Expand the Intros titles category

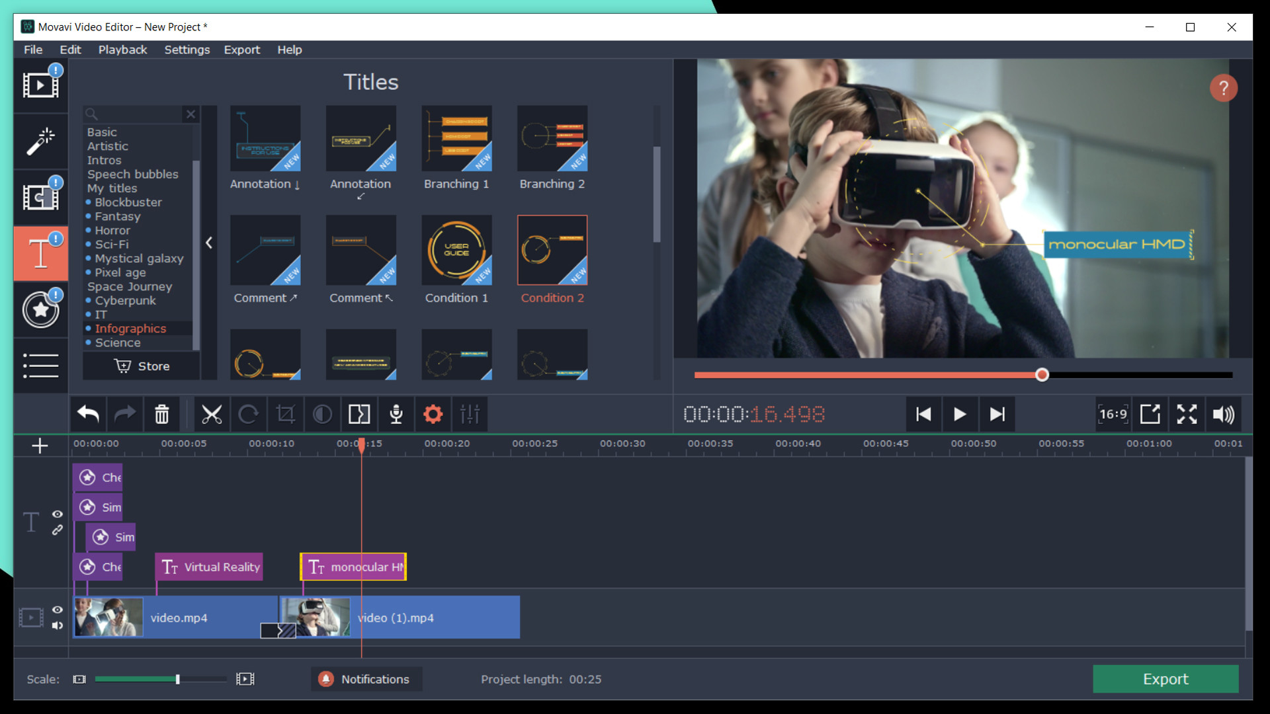pyautogui.click(x=104, y=159)
